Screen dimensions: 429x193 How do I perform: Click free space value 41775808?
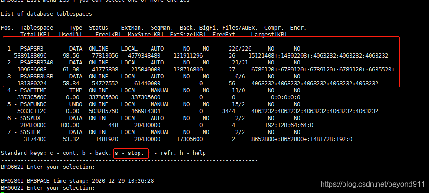point(105,70)
